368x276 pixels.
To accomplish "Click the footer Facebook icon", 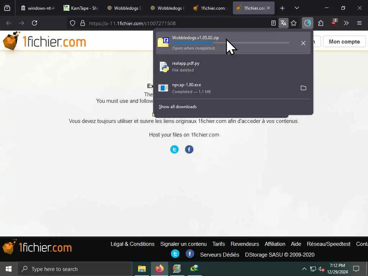I will tap(190, 254).
